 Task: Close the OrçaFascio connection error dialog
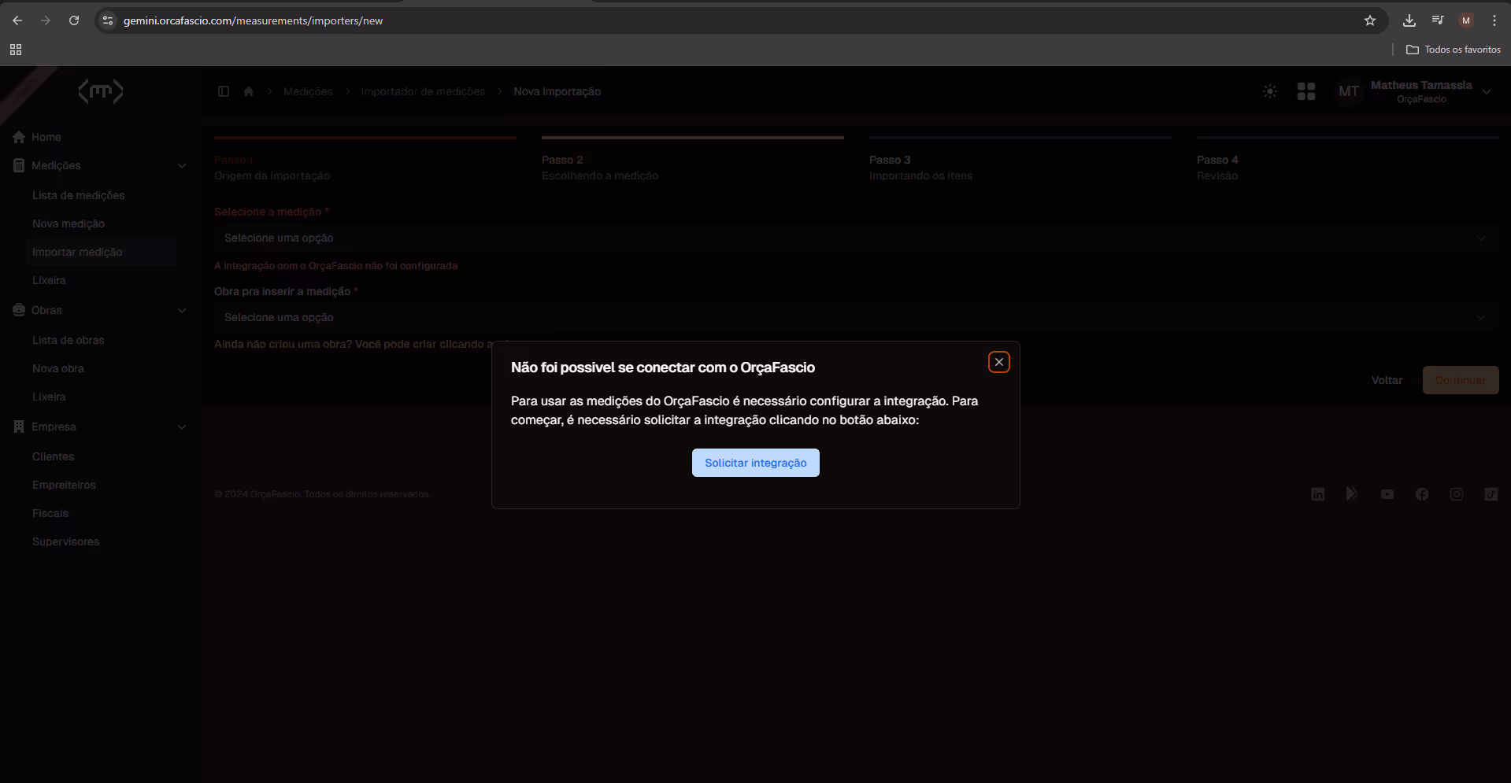tap(999, 362)
